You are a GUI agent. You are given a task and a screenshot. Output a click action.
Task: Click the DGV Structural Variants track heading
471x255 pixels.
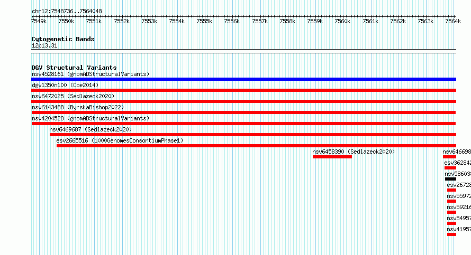pos(74,68)
